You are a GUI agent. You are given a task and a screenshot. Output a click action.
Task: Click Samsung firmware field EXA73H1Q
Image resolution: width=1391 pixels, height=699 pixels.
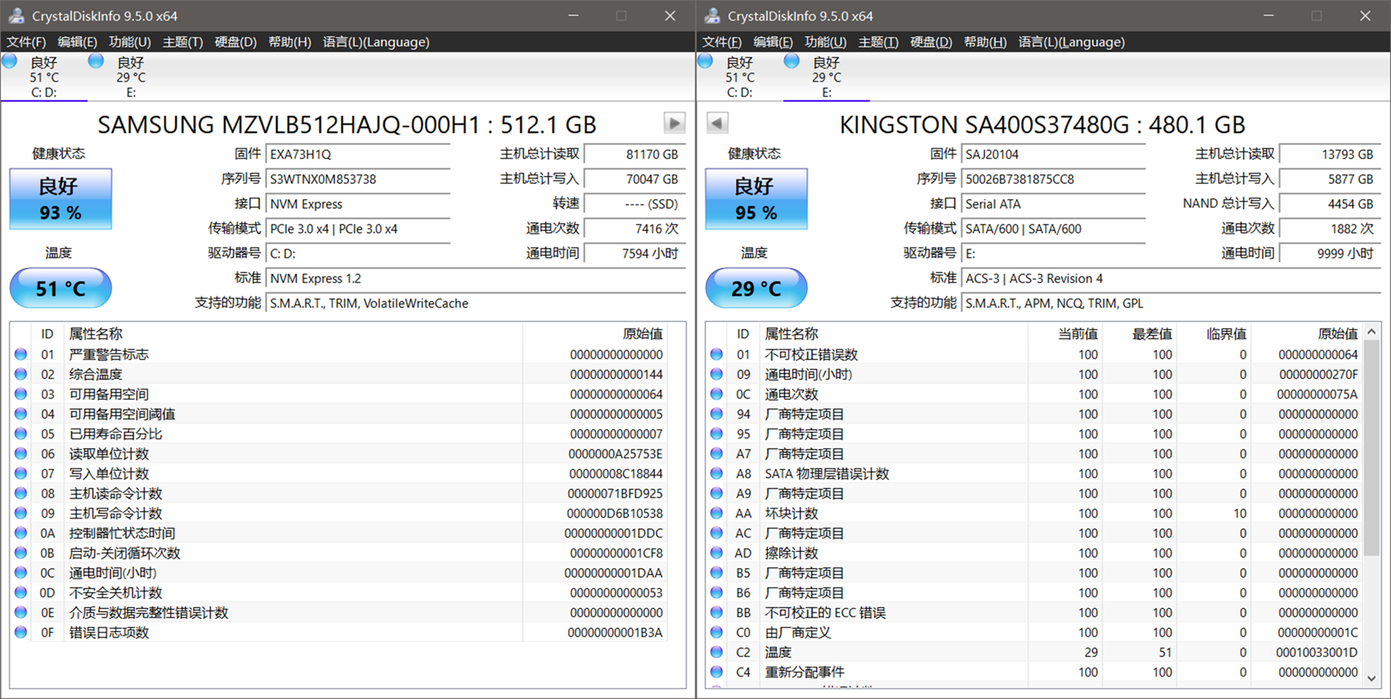[358, 154]
